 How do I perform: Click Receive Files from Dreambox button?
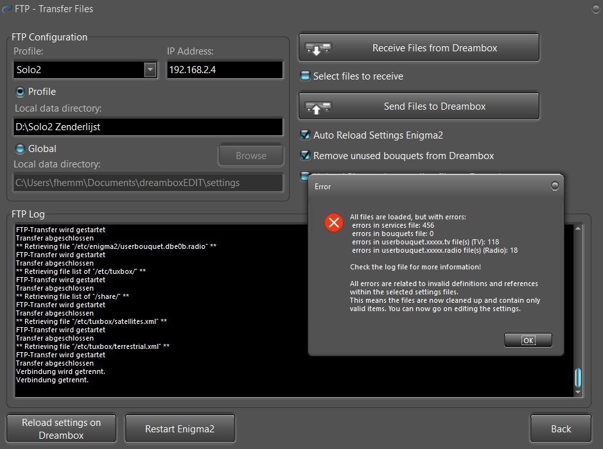[x=419, y=47]
